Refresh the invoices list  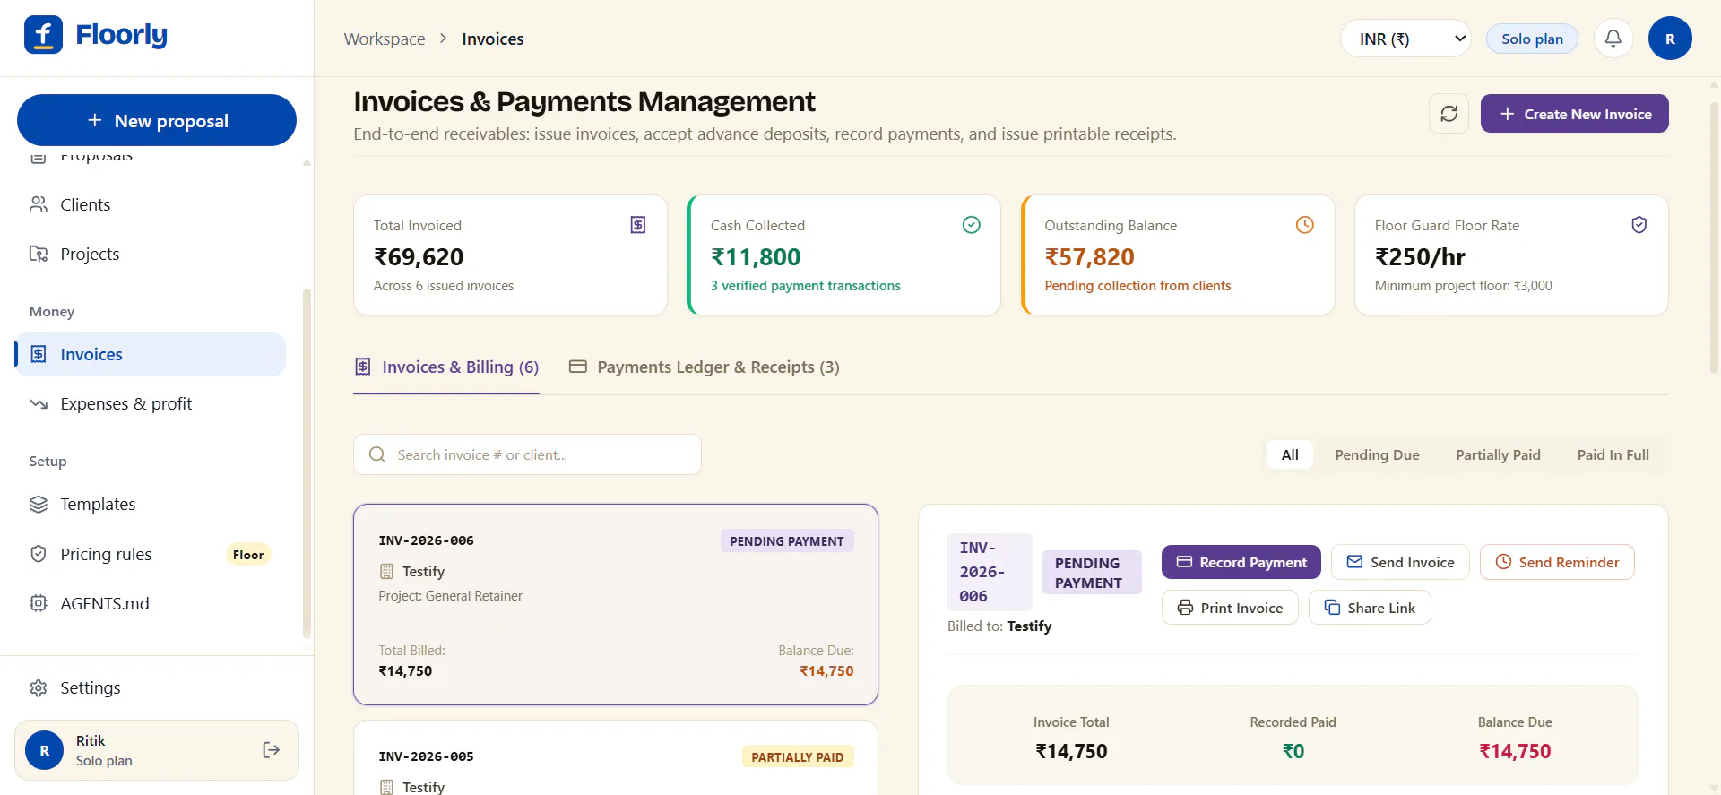(x=1449, y=114)
